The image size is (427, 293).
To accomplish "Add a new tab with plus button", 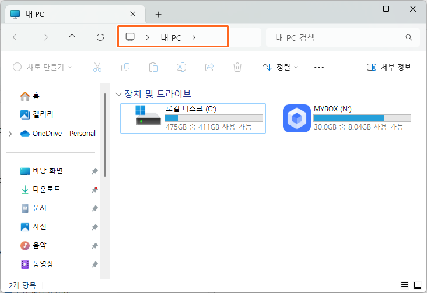I will [x=158, y=14].
